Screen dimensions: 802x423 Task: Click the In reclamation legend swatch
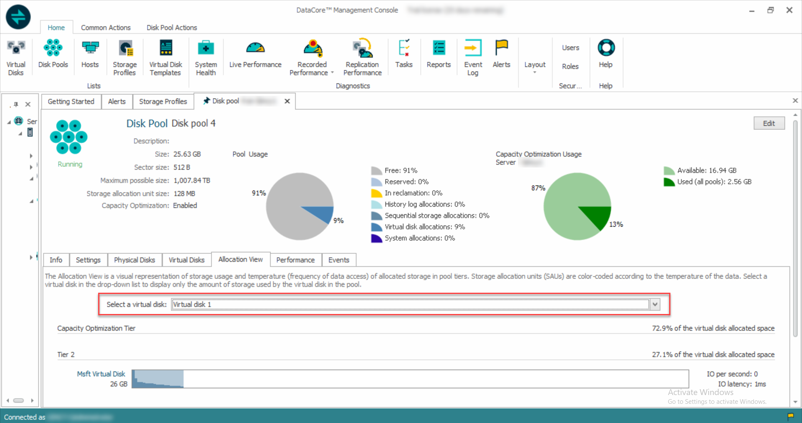(x=376, y=193)
